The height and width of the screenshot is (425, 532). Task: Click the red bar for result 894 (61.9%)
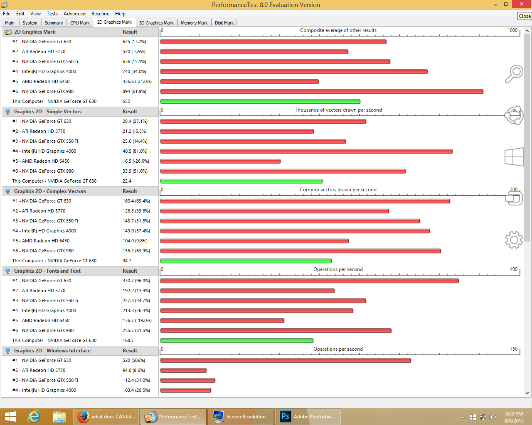322,92
